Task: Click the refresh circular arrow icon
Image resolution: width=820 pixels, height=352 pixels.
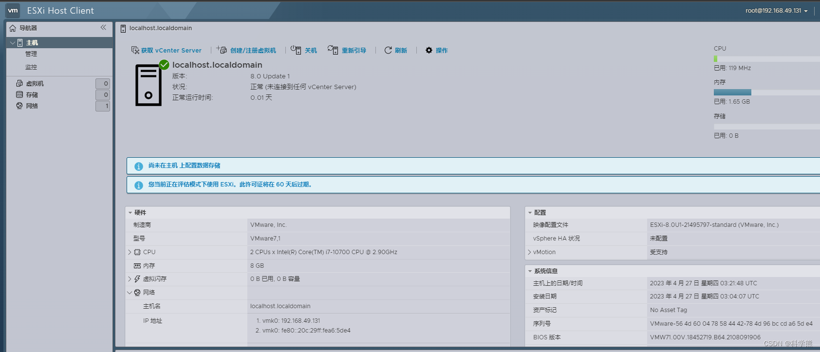Action: point(388,50)
